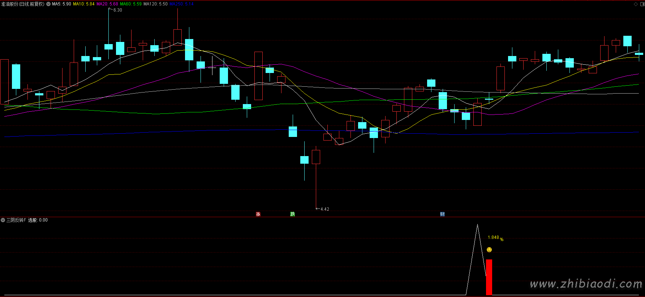Click the stock title 准油股份(日线.前复权)

(x=23, y=4)
